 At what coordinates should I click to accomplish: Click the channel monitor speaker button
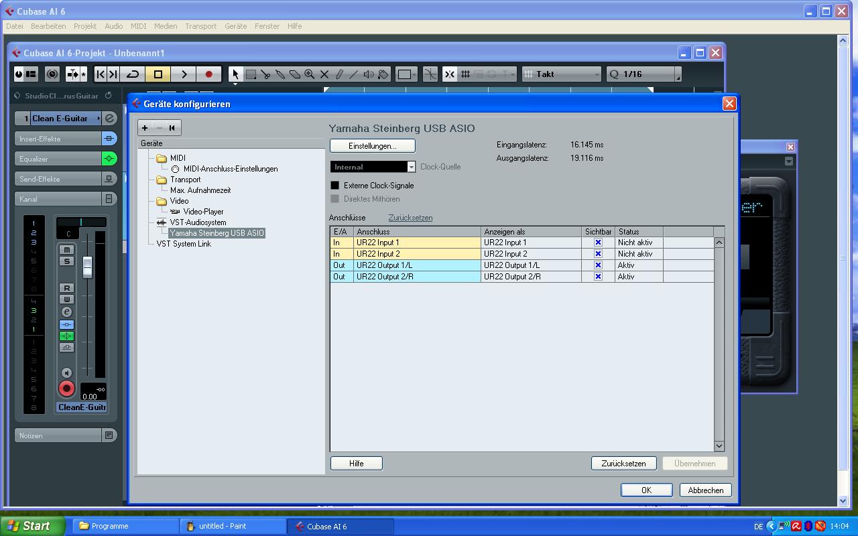coord(66,373)
